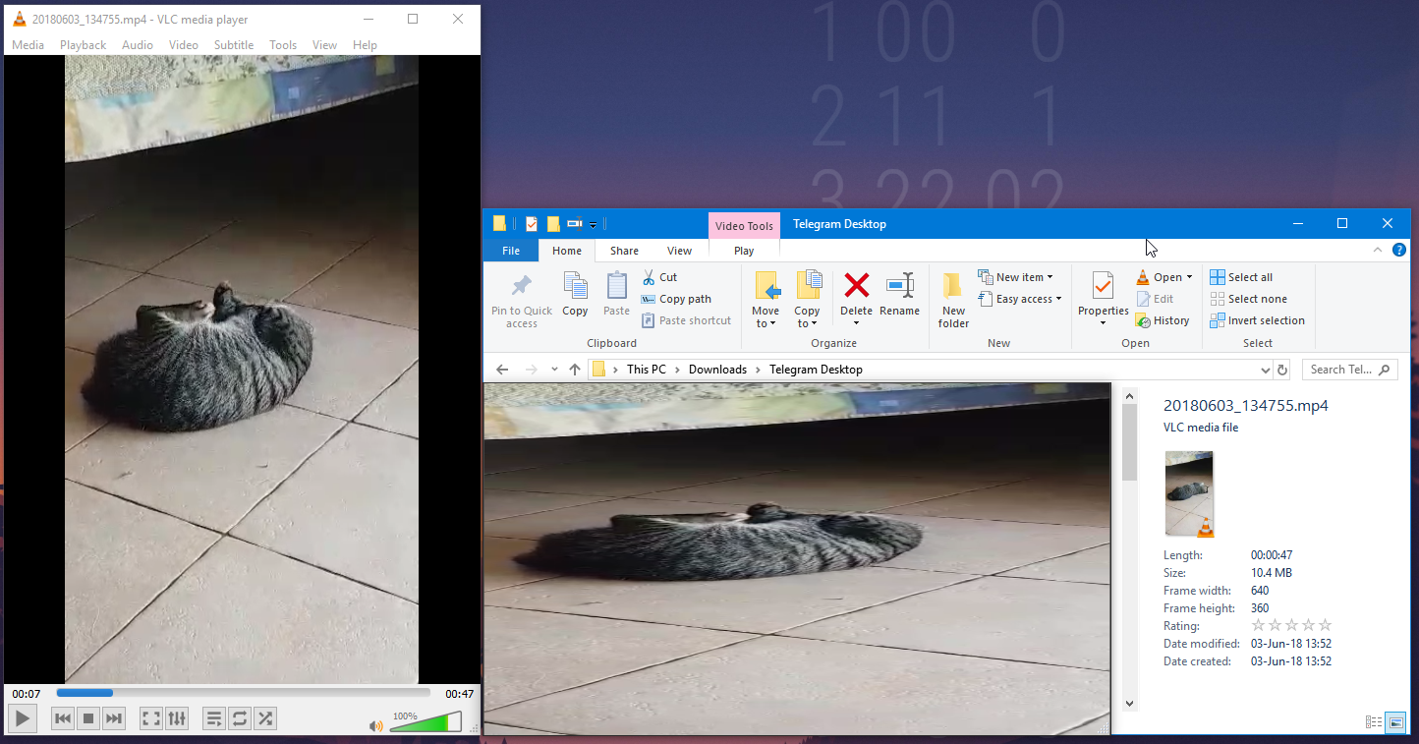Open VLC Tools menu
Image resolution: width=1419 pixels, height=744 pixels.
pos(283,45)
